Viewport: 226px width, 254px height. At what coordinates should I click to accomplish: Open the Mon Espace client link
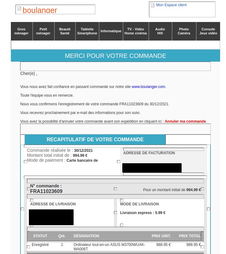(171, 5)
